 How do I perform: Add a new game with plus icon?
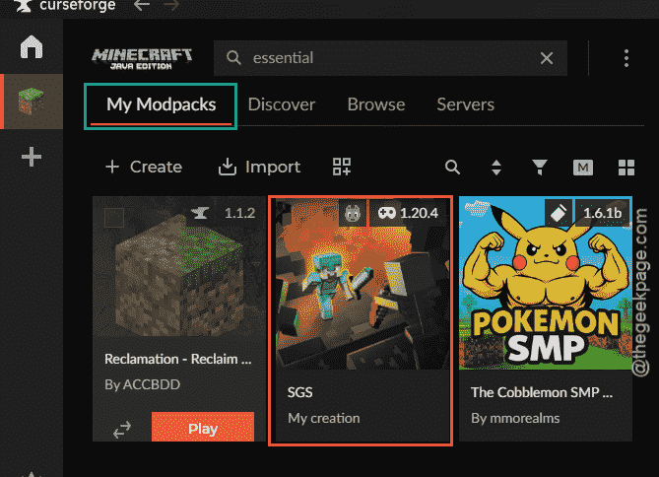(x=32, y=157)
